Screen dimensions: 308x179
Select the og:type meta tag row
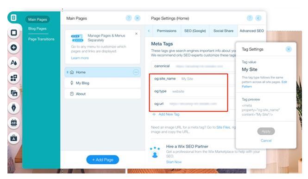tap(189, 91)
